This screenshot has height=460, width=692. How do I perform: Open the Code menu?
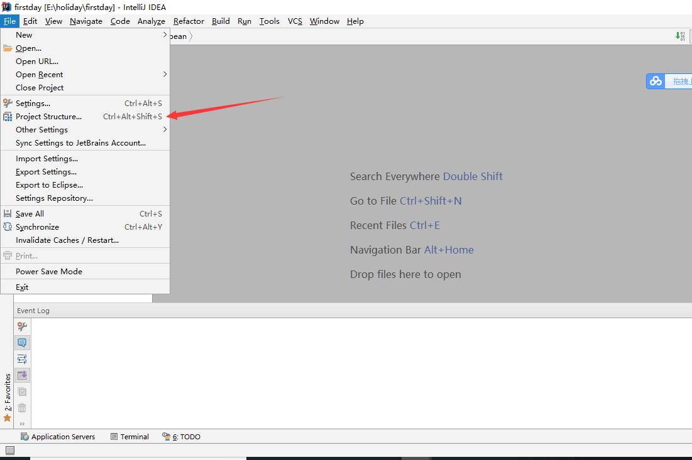click(120, 21)
